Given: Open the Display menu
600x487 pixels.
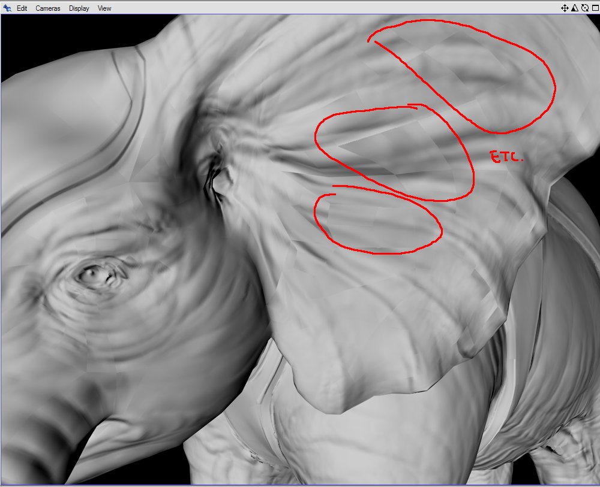Looking at the screenshot, I should 79,8.
